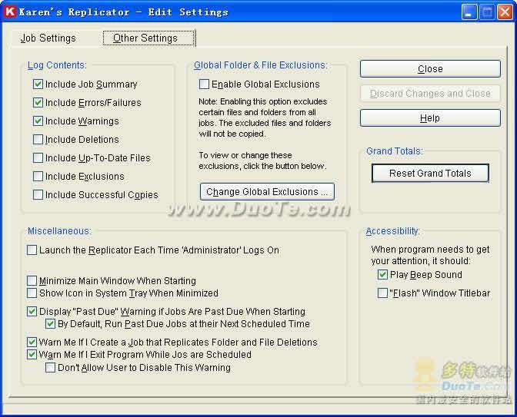Enable Include Deletions in log
517x417 pixels.
click(x=38, y=140)
